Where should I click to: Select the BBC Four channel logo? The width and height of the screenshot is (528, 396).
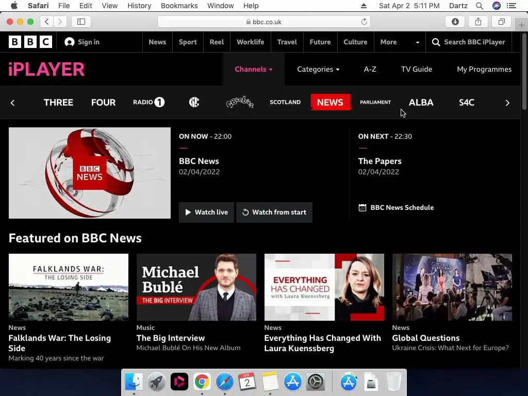(x=103, y=103)
